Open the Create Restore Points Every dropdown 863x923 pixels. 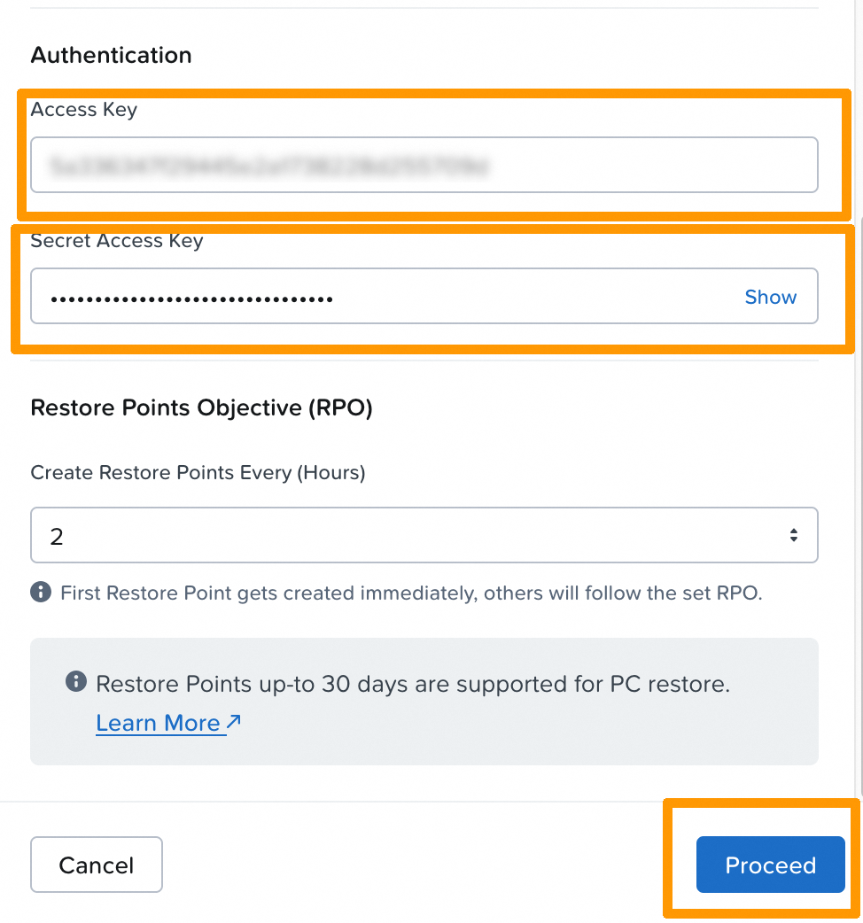(424, 535)
